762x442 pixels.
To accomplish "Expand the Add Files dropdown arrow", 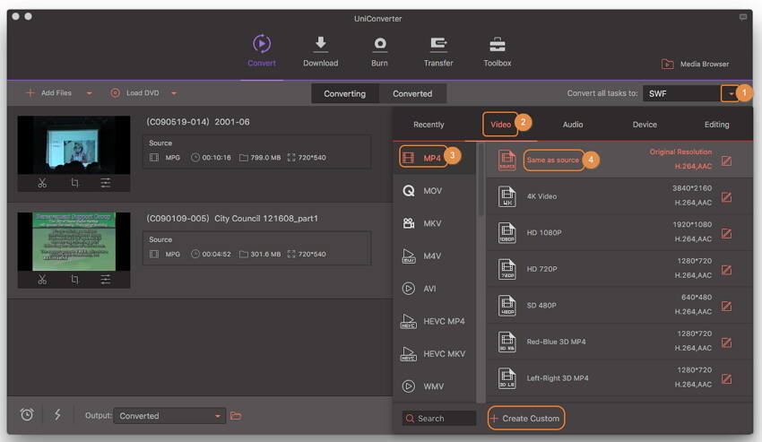I will [x=89, y=93].
